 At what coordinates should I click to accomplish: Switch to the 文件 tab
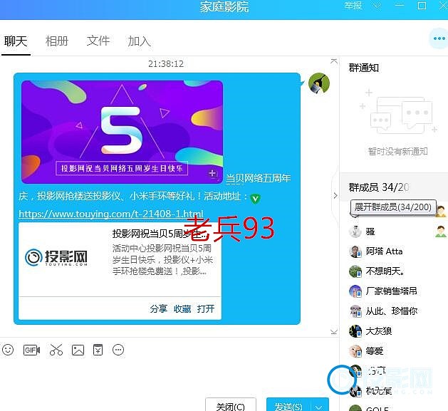98,41
